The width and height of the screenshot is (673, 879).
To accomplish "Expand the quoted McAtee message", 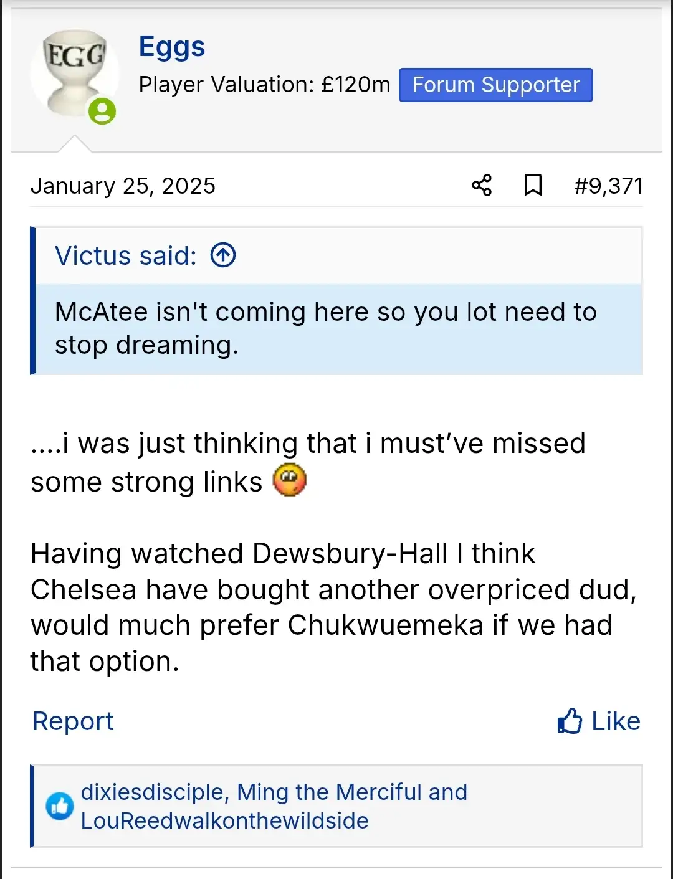I will pos(325,328).
